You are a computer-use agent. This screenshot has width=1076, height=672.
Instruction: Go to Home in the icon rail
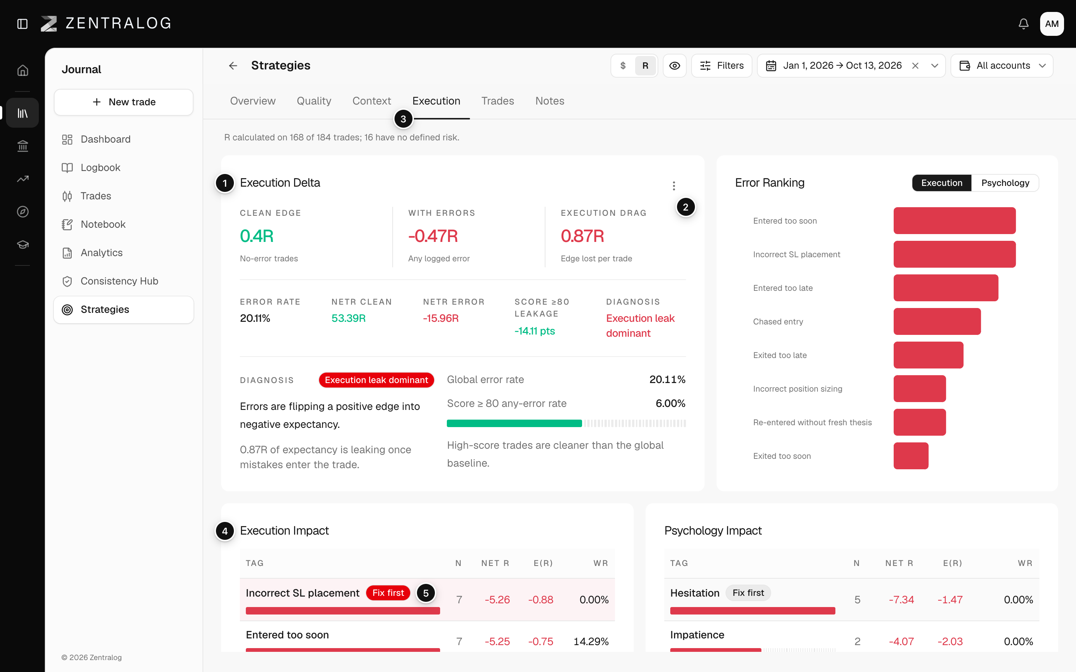(23, 70)
